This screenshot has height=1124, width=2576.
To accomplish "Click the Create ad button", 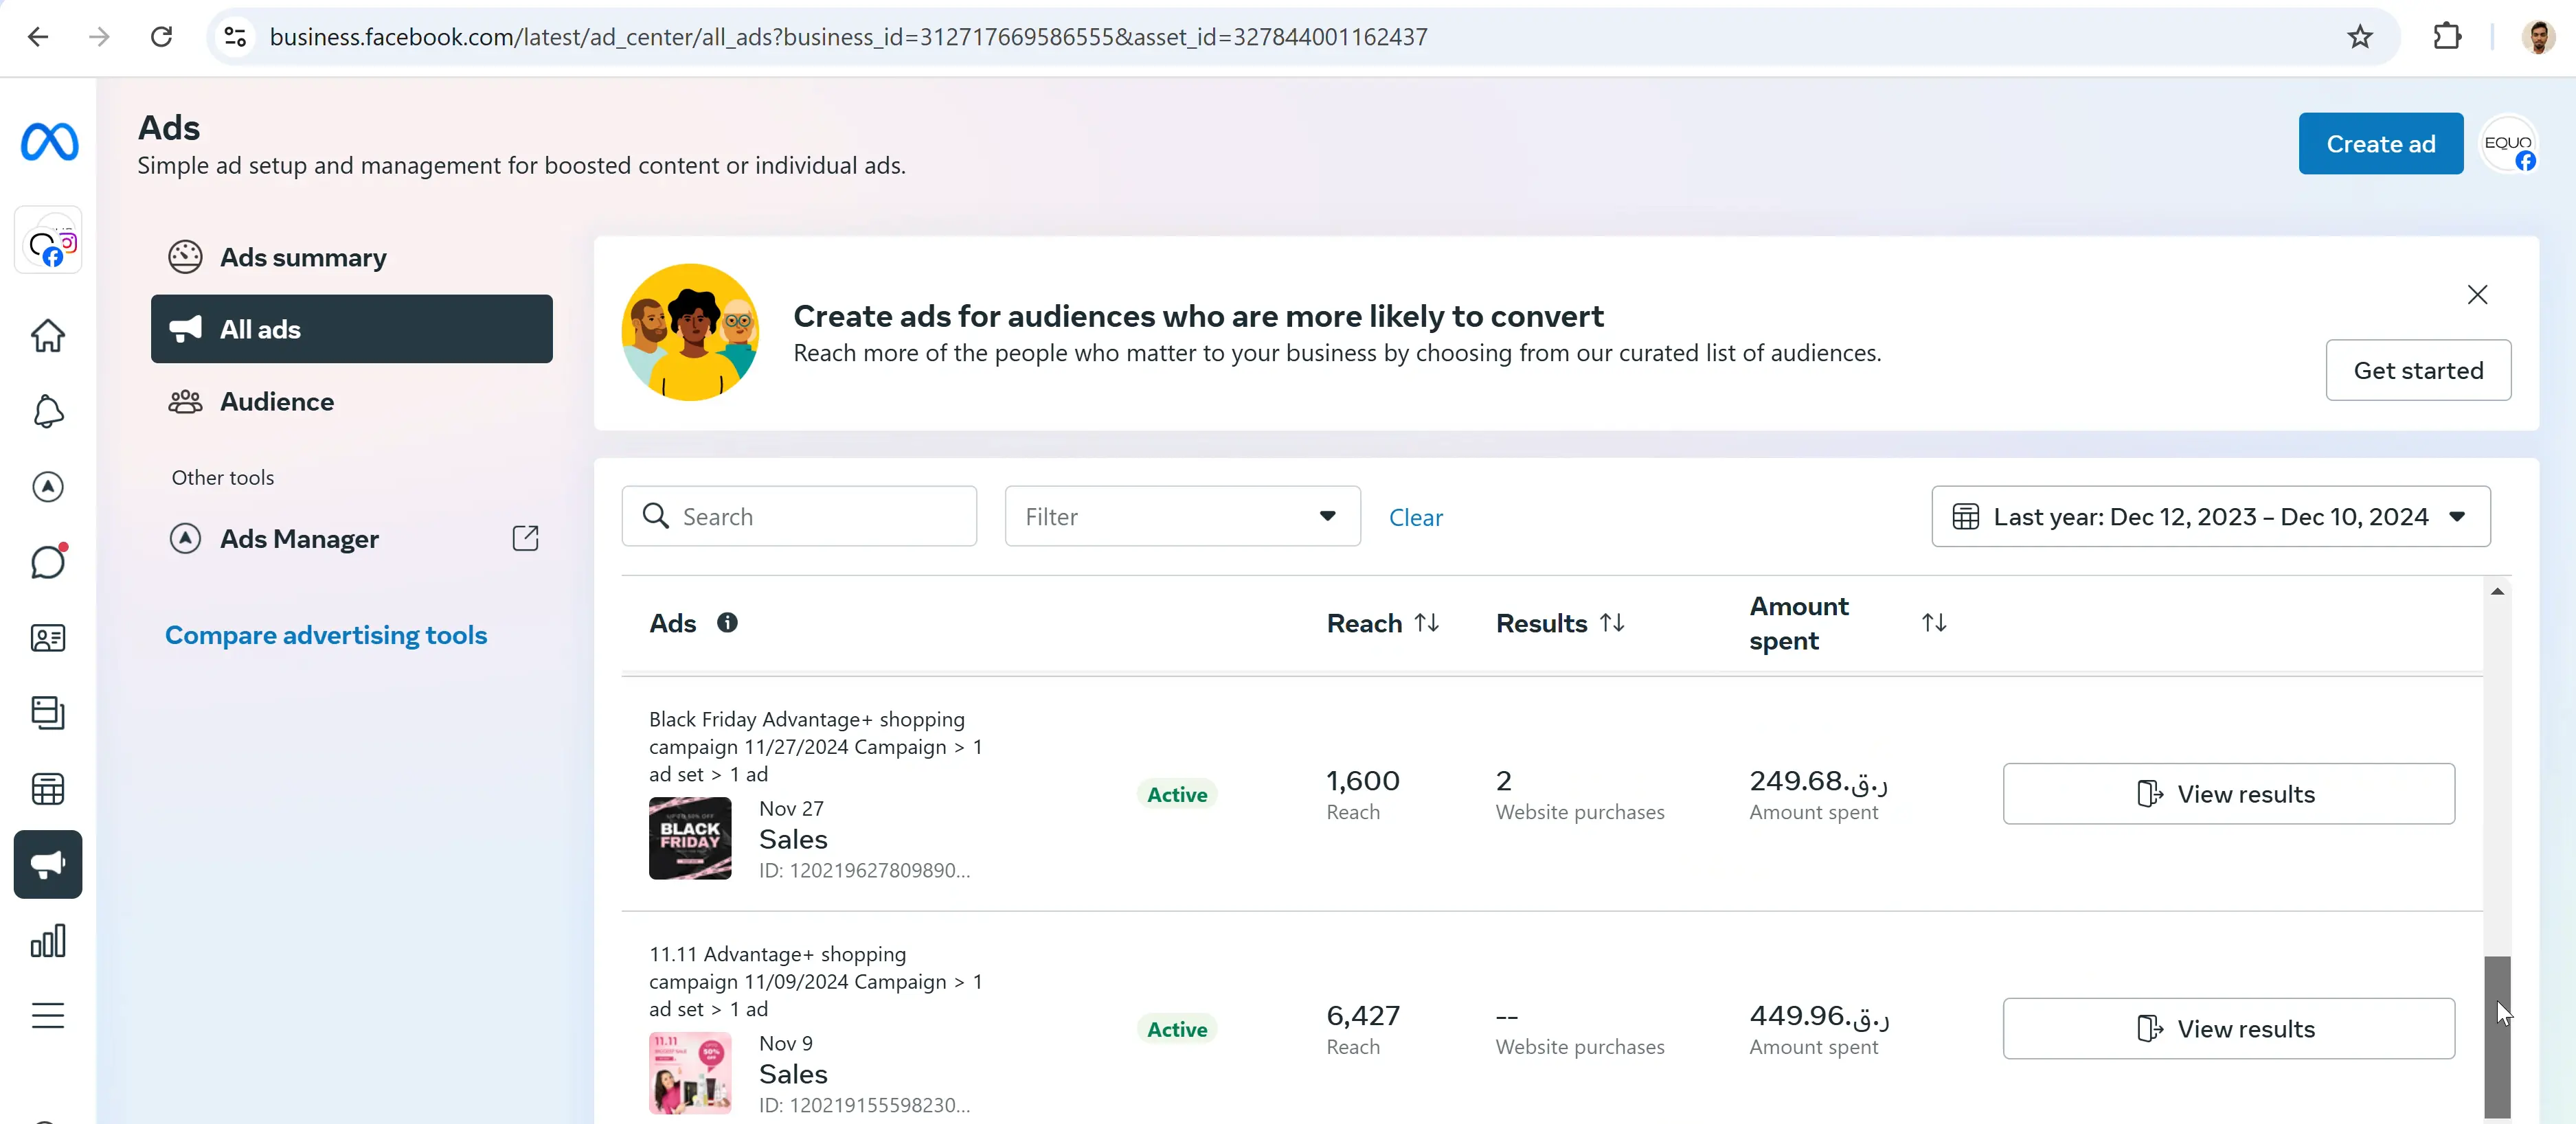I will (2380, 144).
